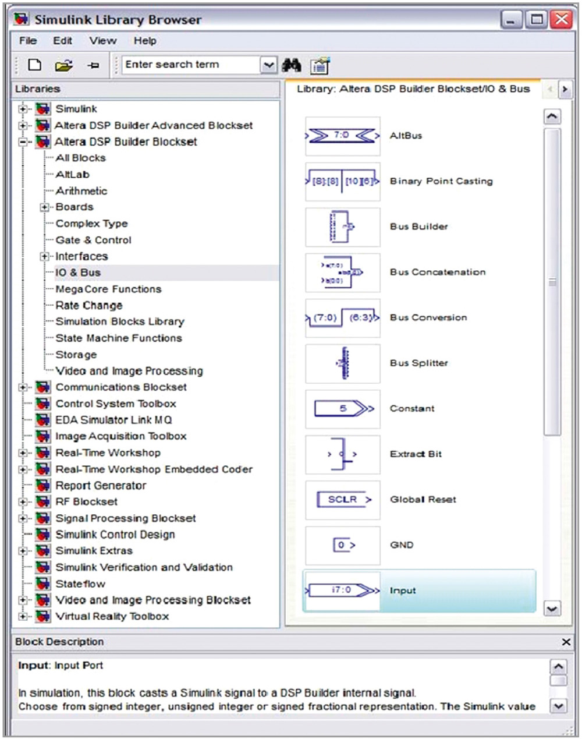Click the New model toolbar icon
582x739 pixels.
(x=35, y=65)
